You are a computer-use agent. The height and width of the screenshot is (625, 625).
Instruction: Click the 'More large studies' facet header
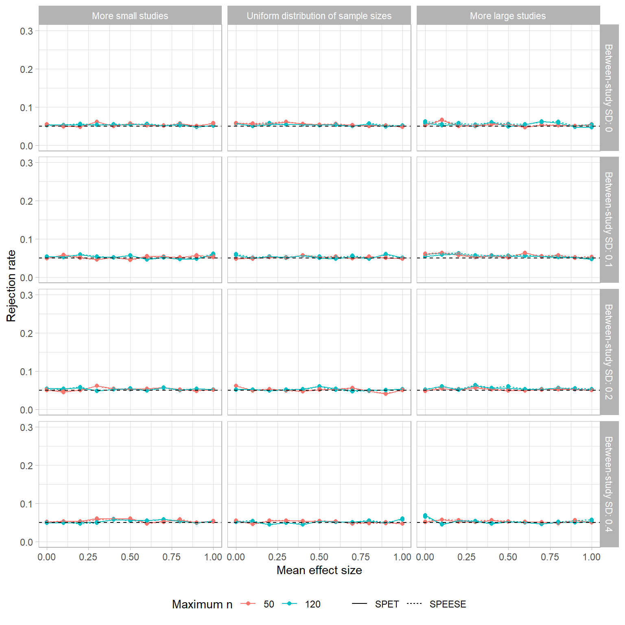pos(508,16)
